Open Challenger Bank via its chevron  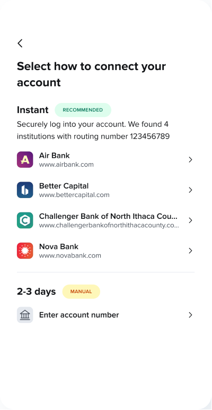point(190,220)
